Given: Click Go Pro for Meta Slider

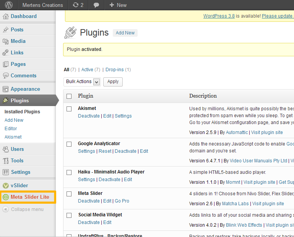Looking at the screenshot, I should (122, 201).
